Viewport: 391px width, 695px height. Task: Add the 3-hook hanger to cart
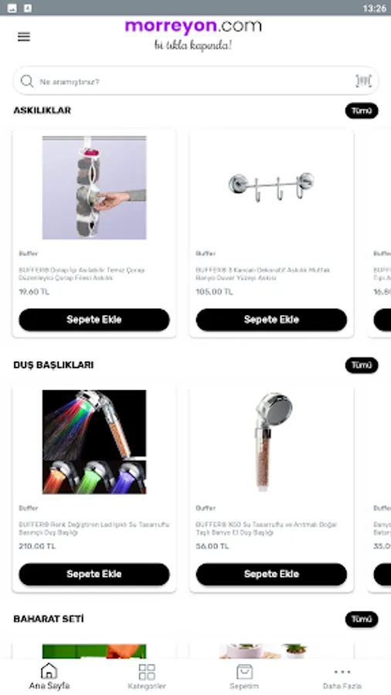271,320
